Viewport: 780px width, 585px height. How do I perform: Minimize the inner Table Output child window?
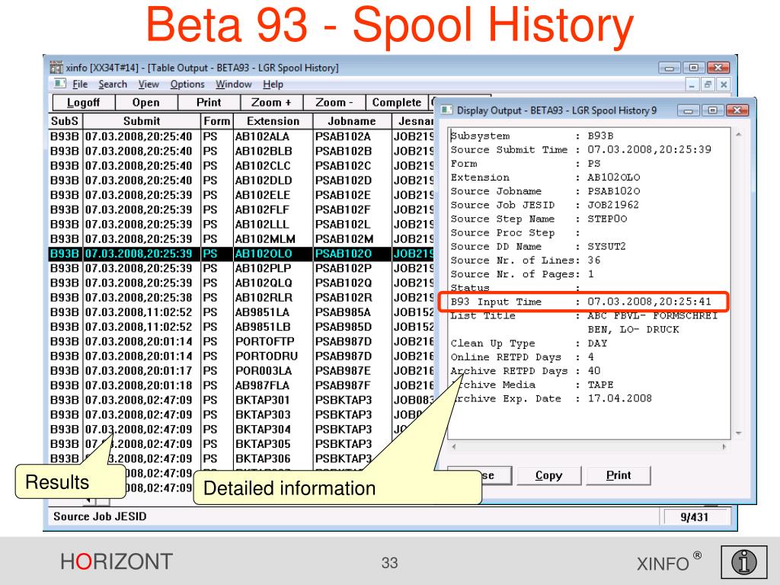point(692,85)
